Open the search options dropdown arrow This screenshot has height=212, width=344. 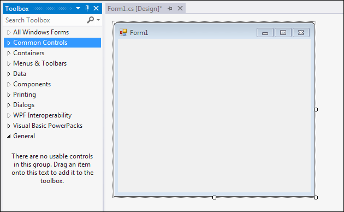[98, 20]
